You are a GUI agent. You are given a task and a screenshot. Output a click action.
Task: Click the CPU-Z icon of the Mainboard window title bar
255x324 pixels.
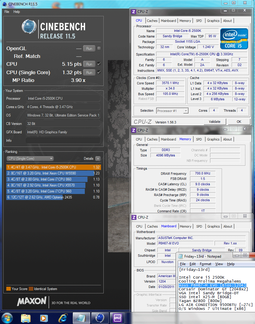pos(134,217)
